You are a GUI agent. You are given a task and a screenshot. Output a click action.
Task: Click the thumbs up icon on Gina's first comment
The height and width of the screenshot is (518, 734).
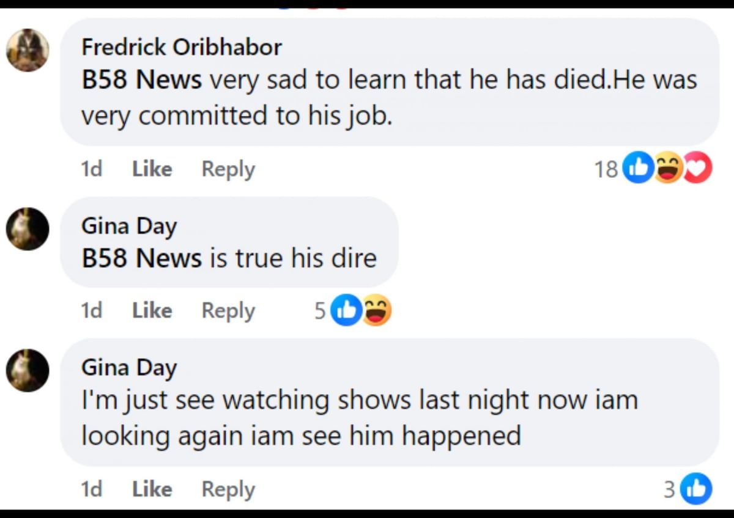[x=346, y=310]
